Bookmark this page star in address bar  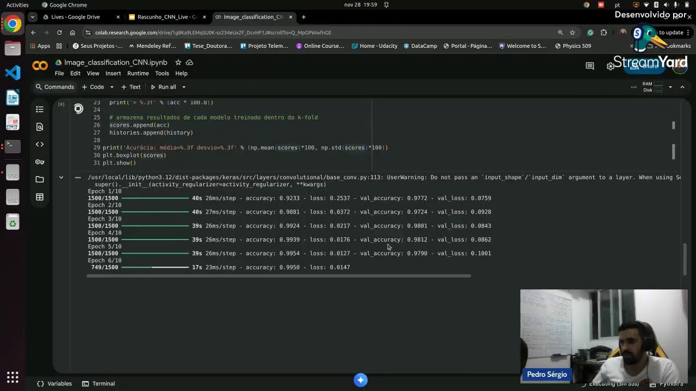pos(572,33)
